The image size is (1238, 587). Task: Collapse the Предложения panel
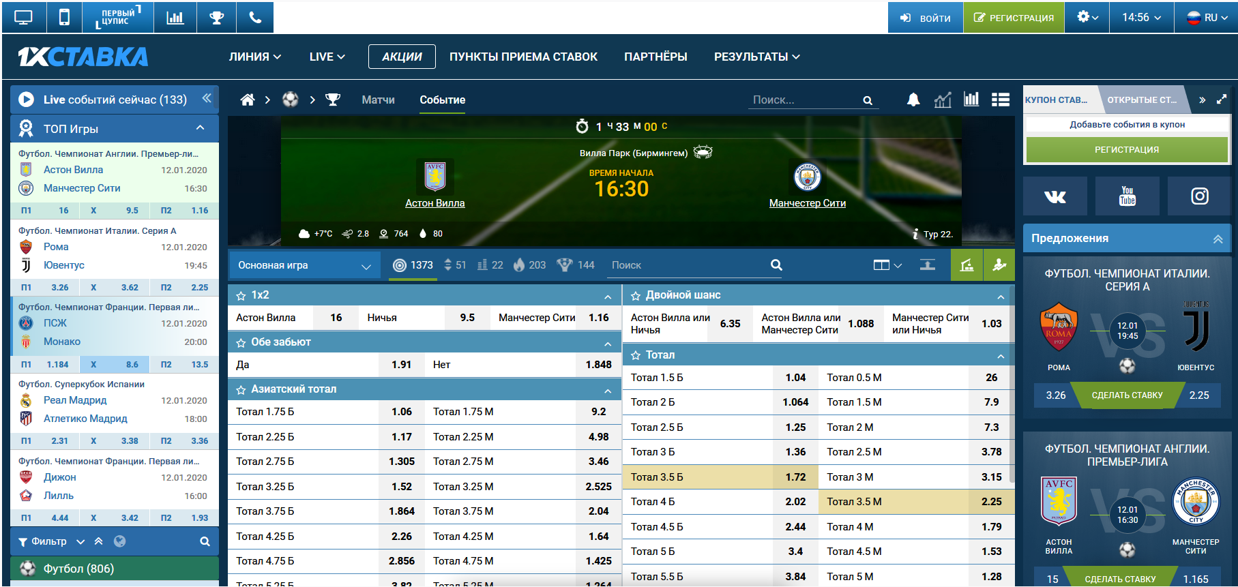pyautogui.click(x=1218, y=239)
